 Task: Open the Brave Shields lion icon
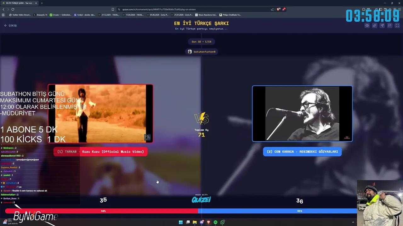279,9
